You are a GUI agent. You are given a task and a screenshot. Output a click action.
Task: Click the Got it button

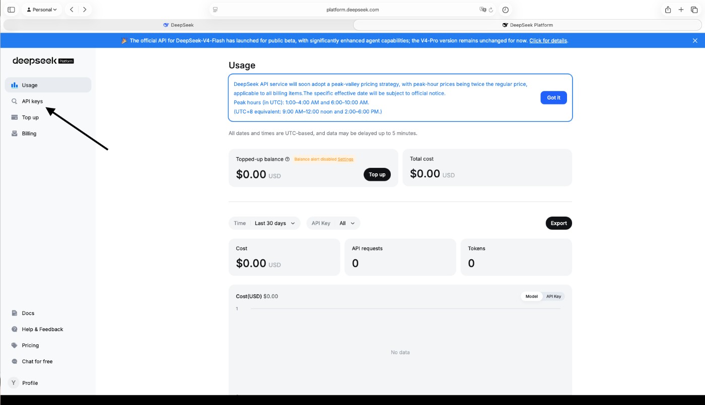(553, 97)
